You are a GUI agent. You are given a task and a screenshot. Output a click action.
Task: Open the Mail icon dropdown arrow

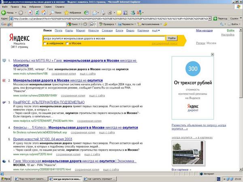coord(98,13)
